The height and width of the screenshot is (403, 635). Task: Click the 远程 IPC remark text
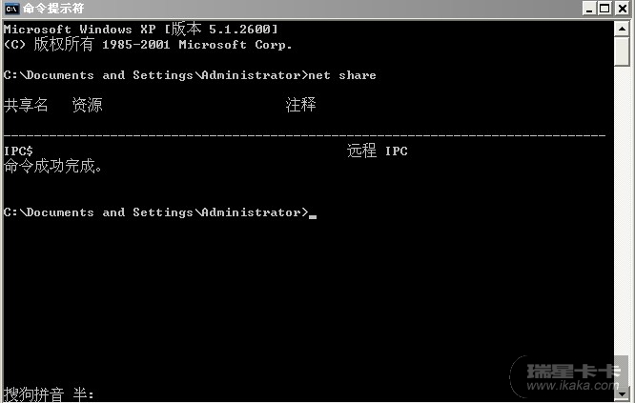click(378, 151)
